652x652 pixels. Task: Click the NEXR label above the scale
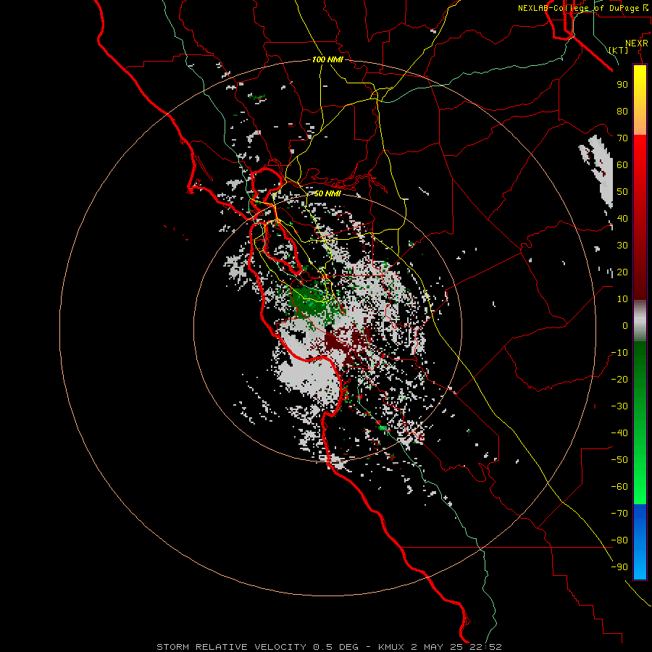click(x=637, y=43)
